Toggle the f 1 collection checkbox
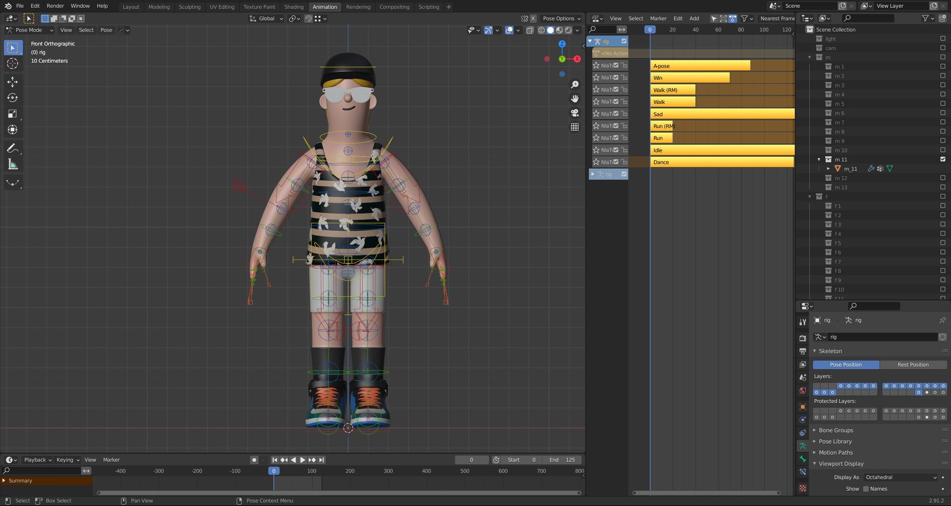Image resolution: width=951 pixels, height=506 pixels. pos(943,206)
